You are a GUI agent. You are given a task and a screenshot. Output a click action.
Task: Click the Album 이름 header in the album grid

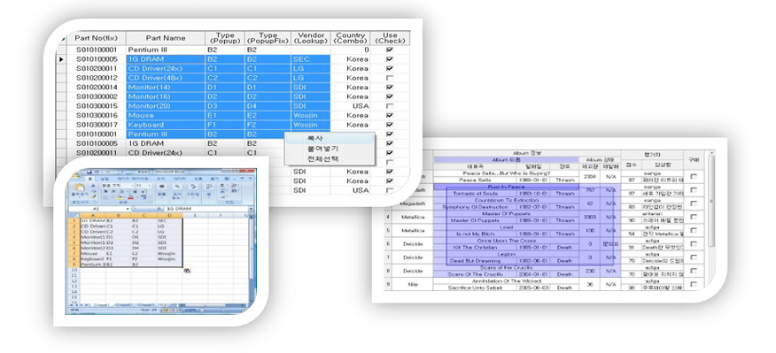tap(506, 160)
